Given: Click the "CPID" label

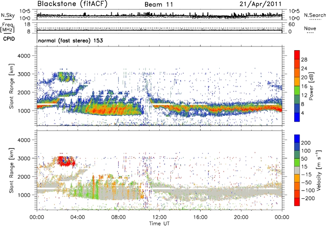Looking at the screenshot, I should click(x=9, y=39).
